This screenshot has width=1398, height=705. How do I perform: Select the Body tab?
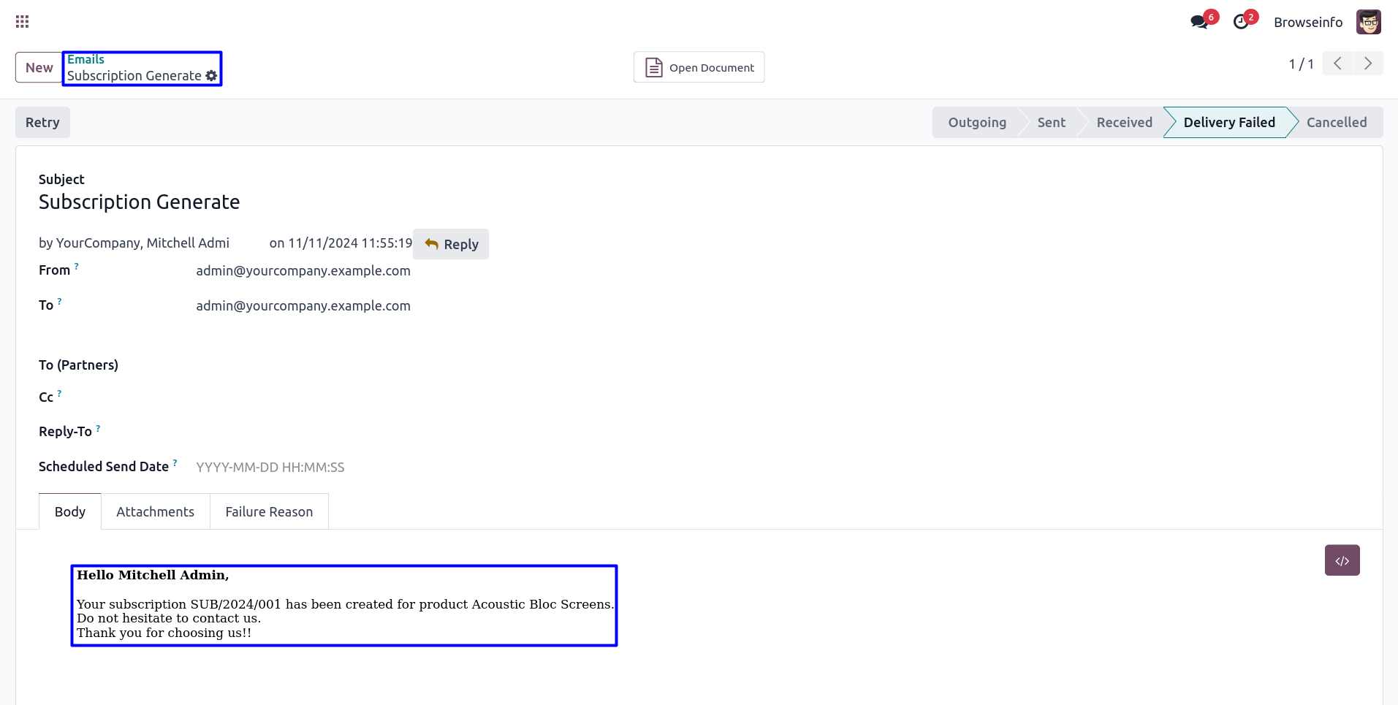(70, 511)
